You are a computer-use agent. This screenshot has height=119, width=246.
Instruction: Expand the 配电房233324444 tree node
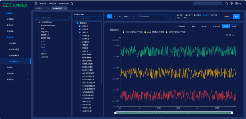pos(39,25)
